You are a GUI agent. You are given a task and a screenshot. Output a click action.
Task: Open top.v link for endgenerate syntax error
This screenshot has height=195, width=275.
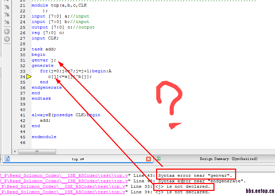[64, 181]
